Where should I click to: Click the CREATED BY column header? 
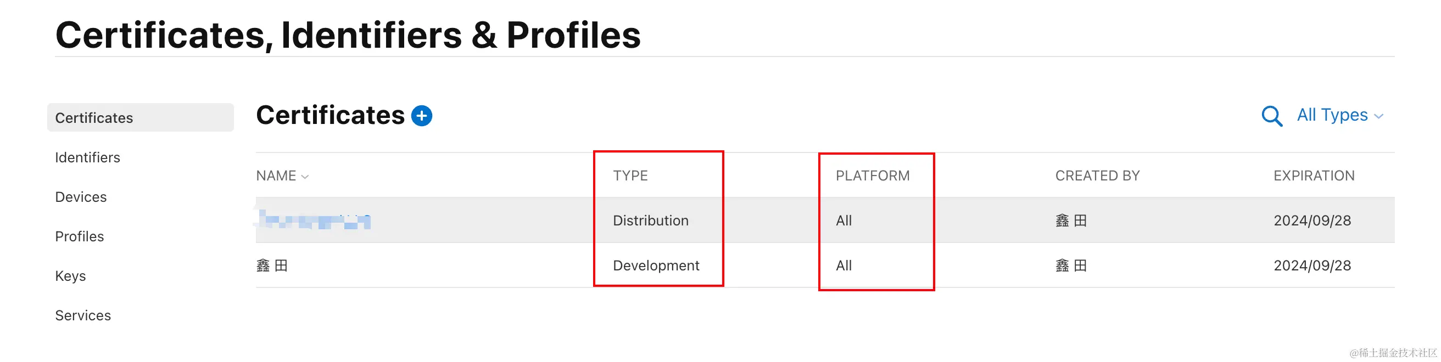coord(1097,176)
